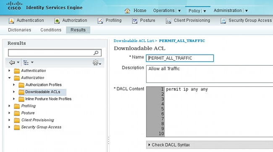The width and height of the screenshot is (273, 152).
Task: Expand the Authorization Profiles node
Action: coord(14,85)
